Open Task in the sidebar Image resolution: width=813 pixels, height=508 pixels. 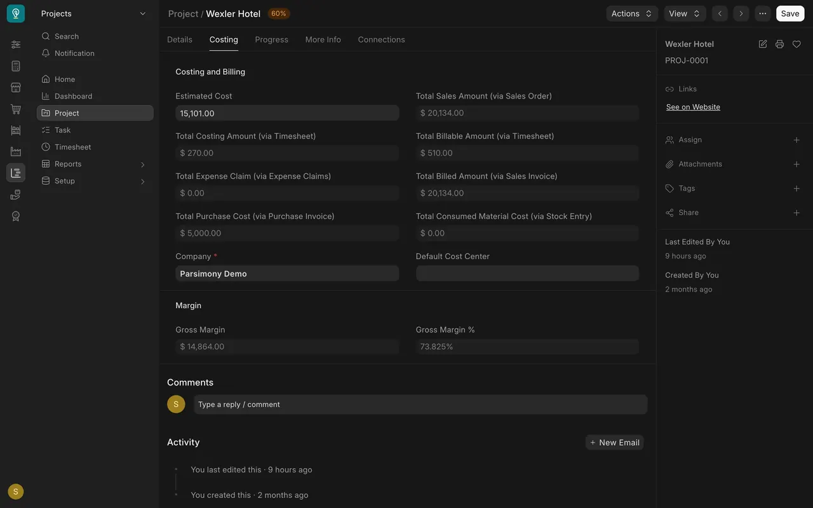95,130
